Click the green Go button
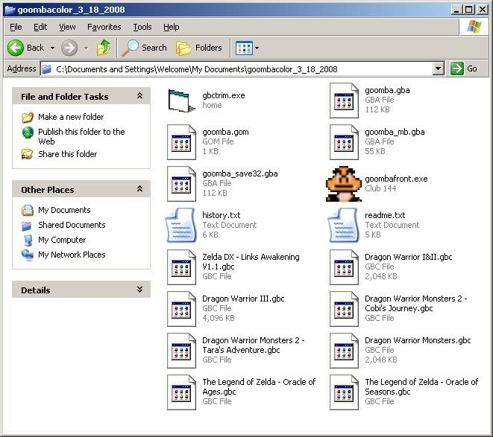Viewport: 493px width, 437px height. (x=464, y=68)
